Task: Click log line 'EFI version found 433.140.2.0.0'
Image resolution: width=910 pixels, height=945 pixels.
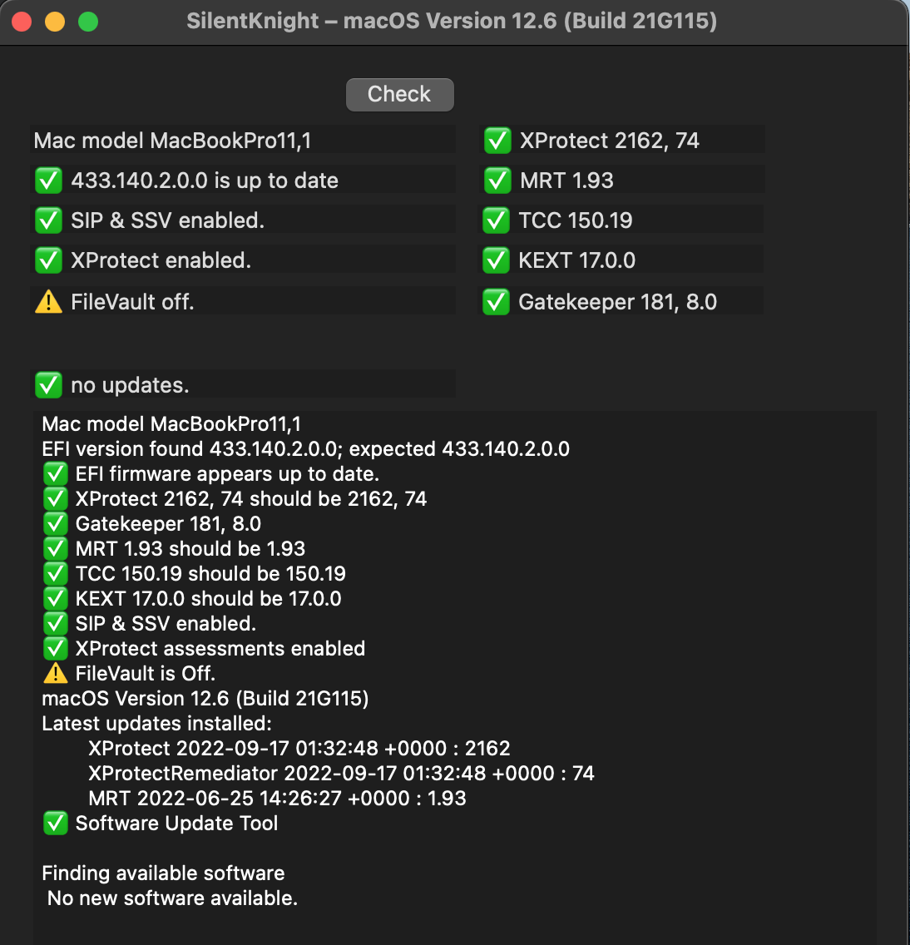Action: (305, 449)
